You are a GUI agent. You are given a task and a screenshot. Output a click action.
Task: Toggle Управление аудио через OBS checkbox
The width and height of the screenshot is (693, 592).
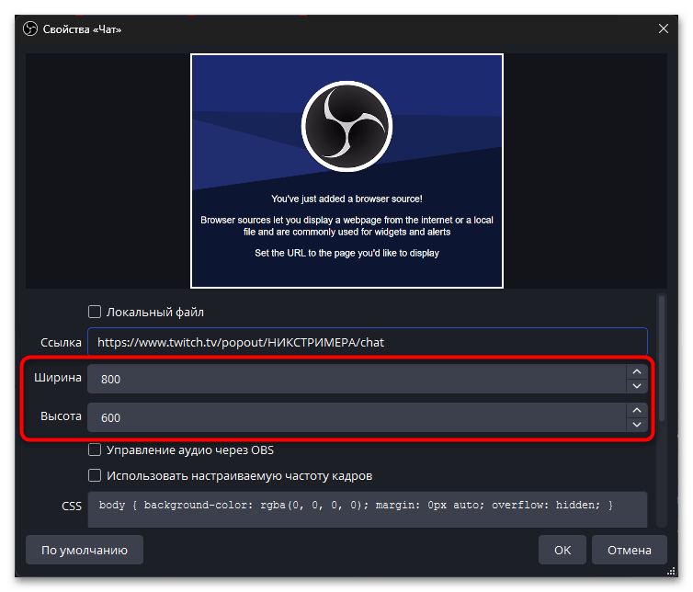pos(95,450)
